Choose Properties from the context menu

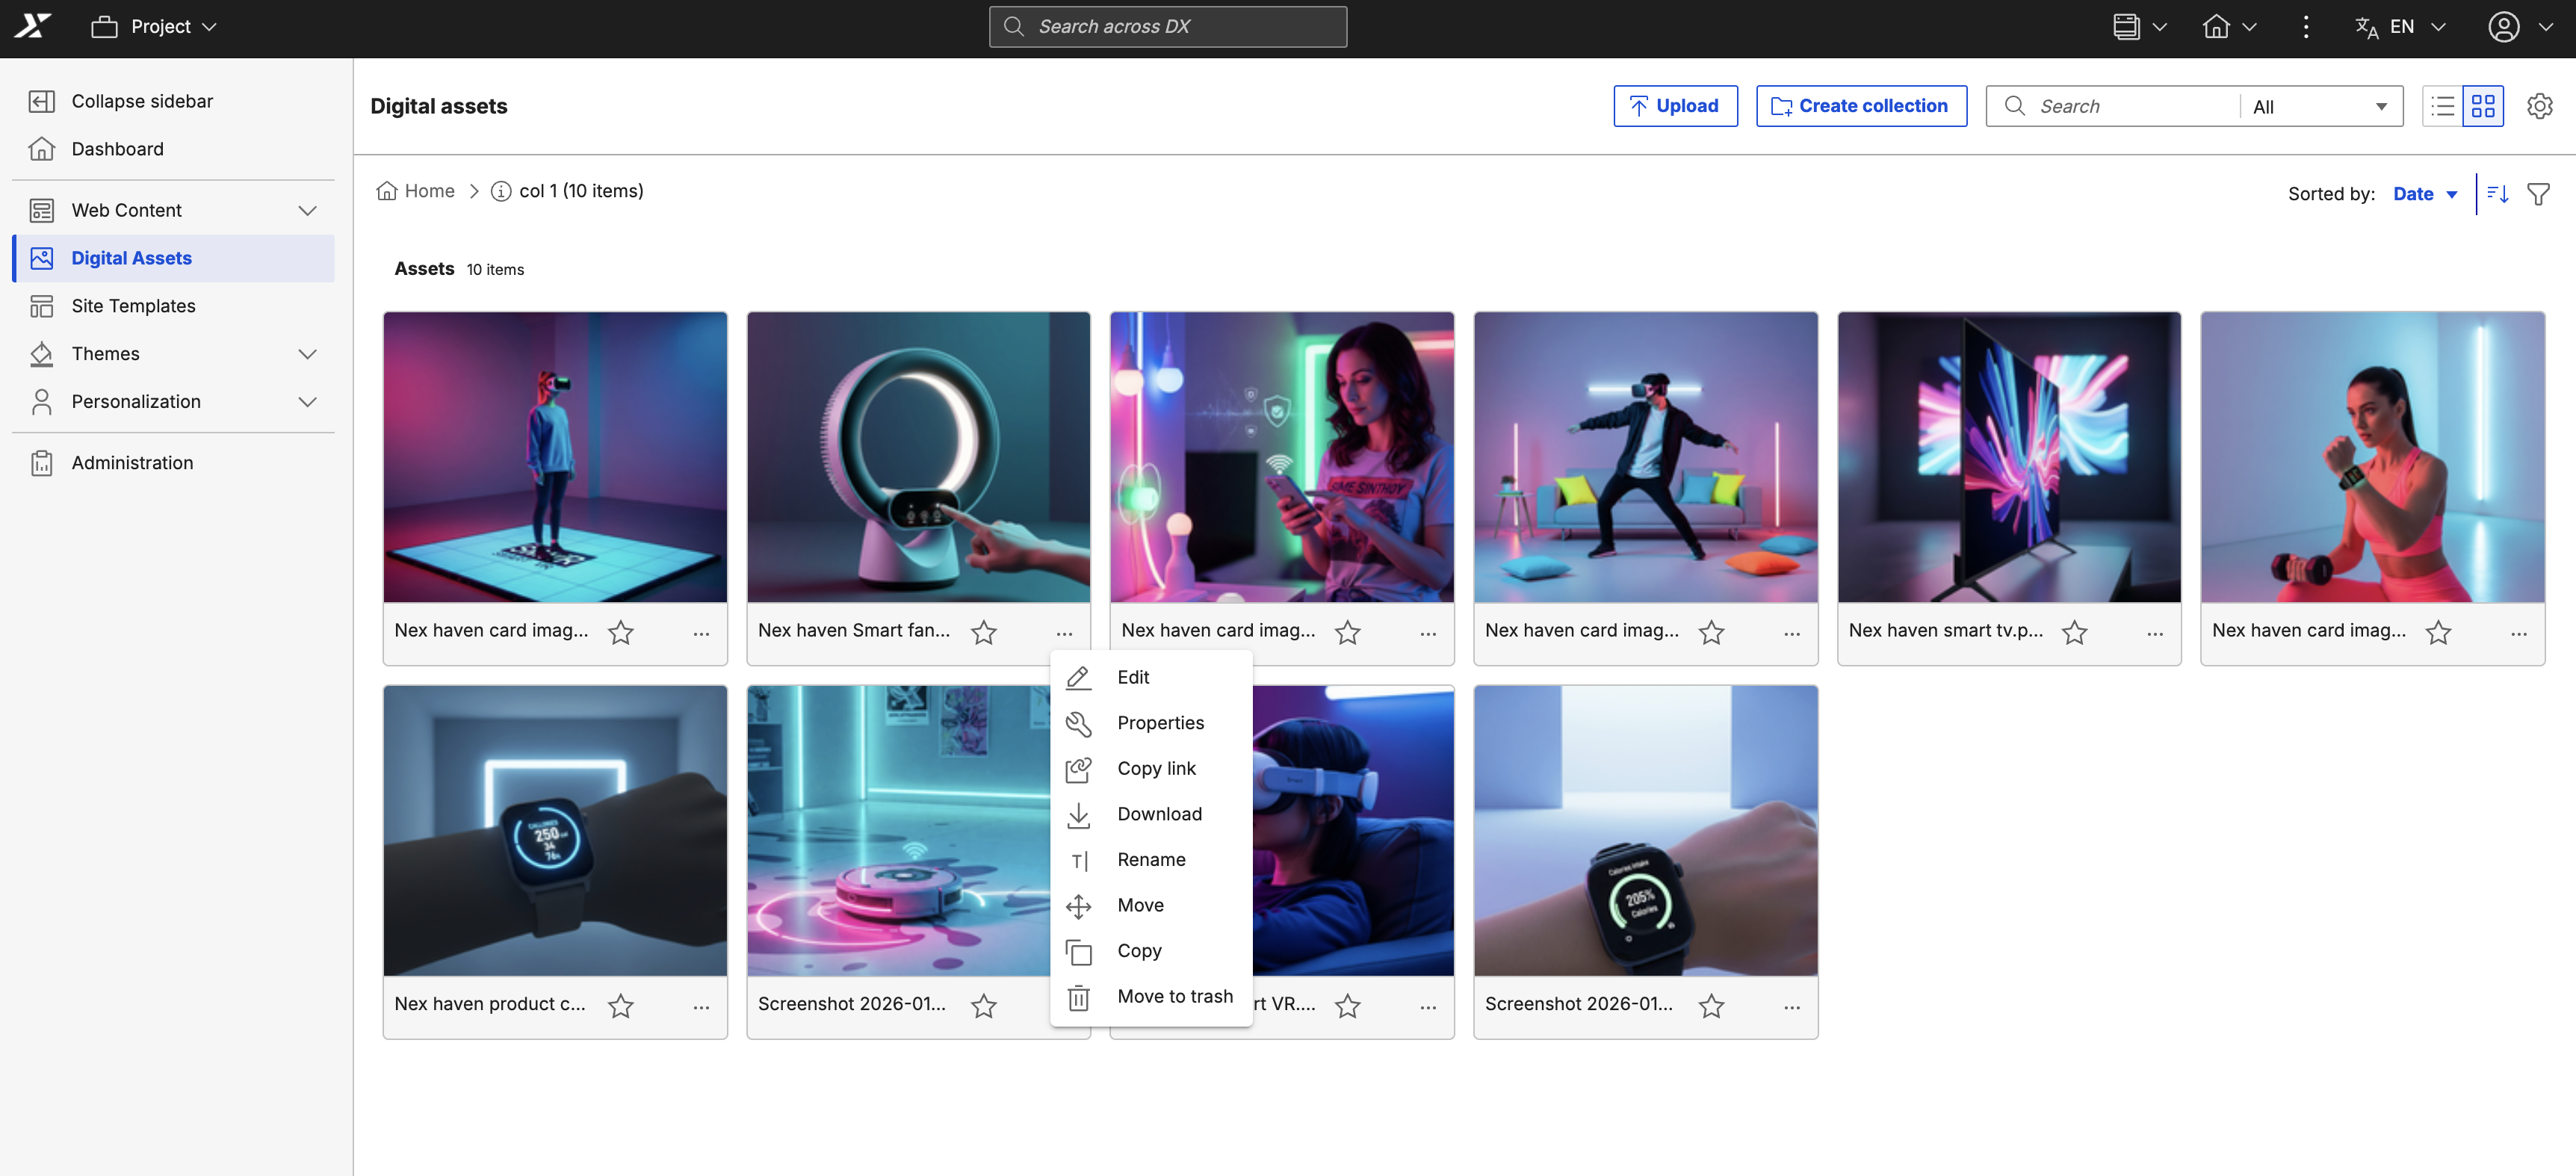pos(1151,723)
